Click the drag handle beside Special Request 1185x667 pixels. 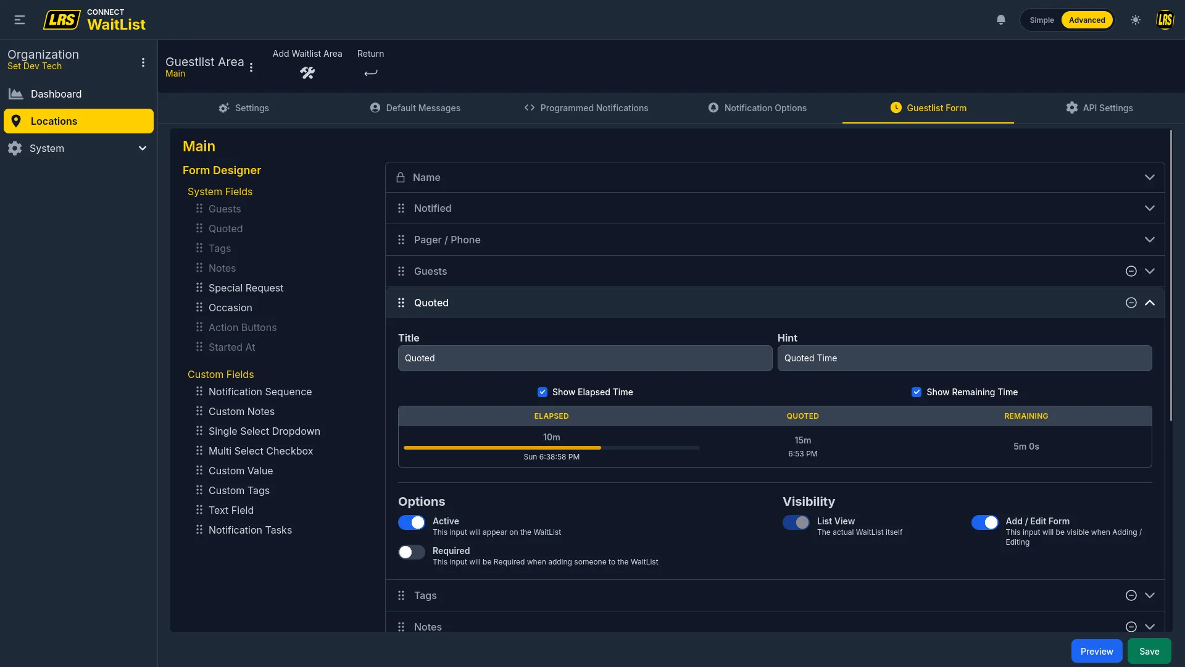[199, 287]
